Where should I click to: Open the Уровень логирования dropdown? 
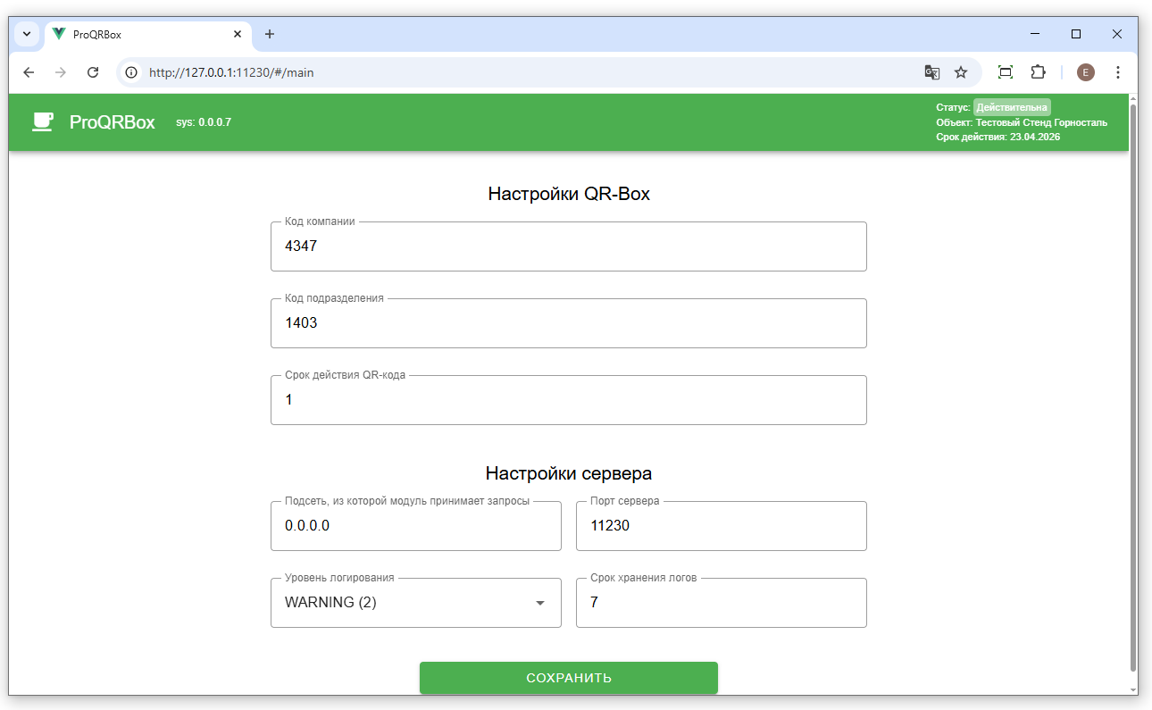tap(416, 603)
